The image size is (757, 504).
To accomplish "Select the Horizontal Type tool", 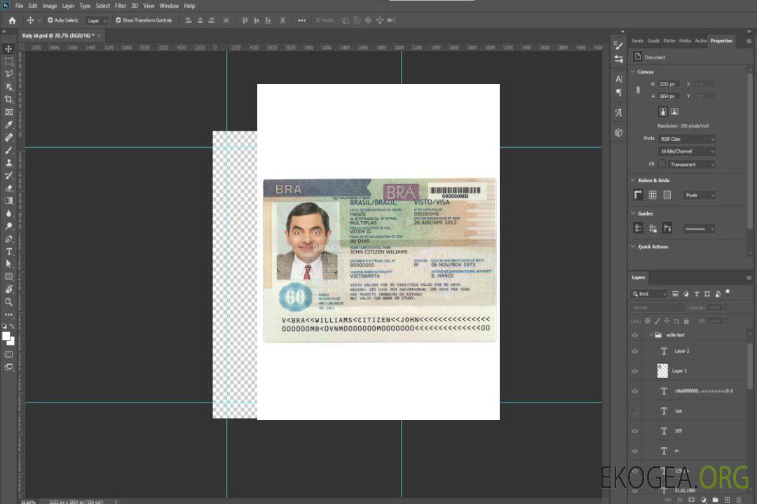I will [x=8, y=251].
